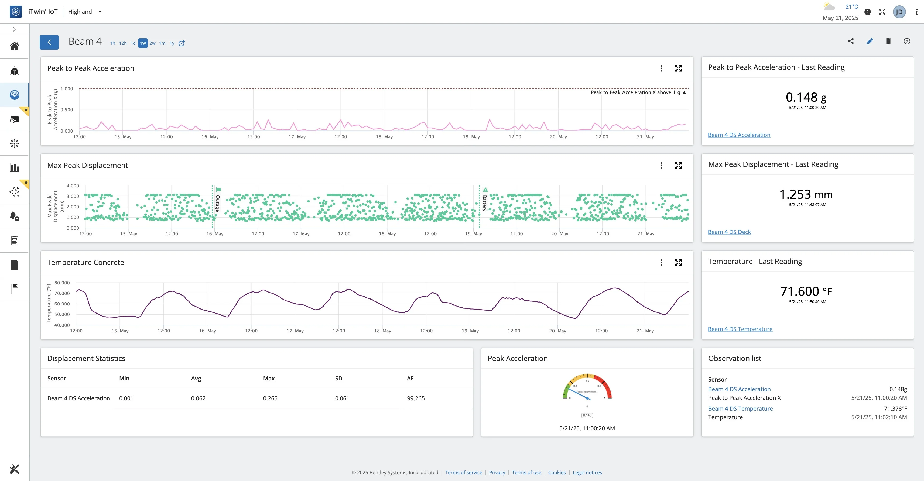Open Max Peak Displacement three-dot options menu
Image resolution: width=924 pixels, height=481 pixels.
pos(661,165)
